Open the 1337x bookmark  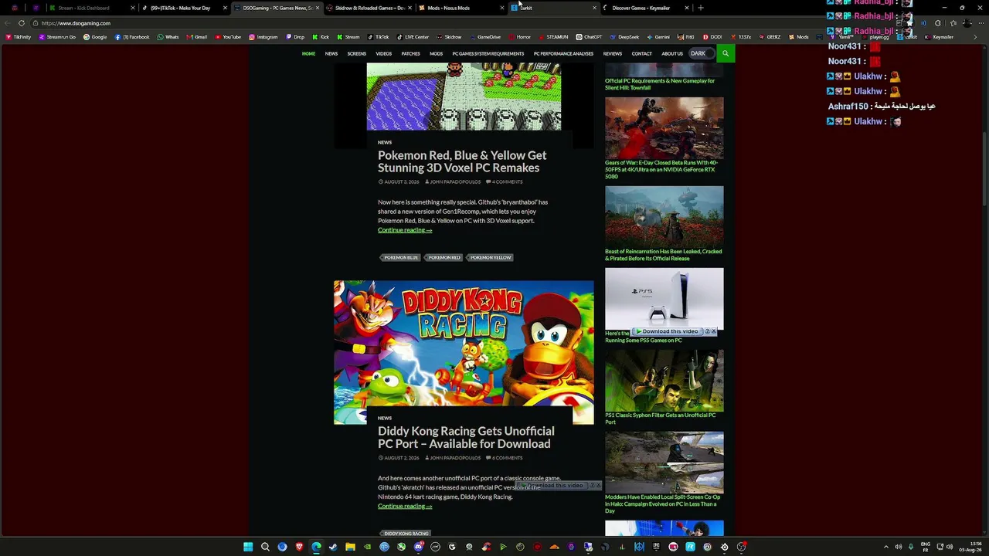point(740,37)
